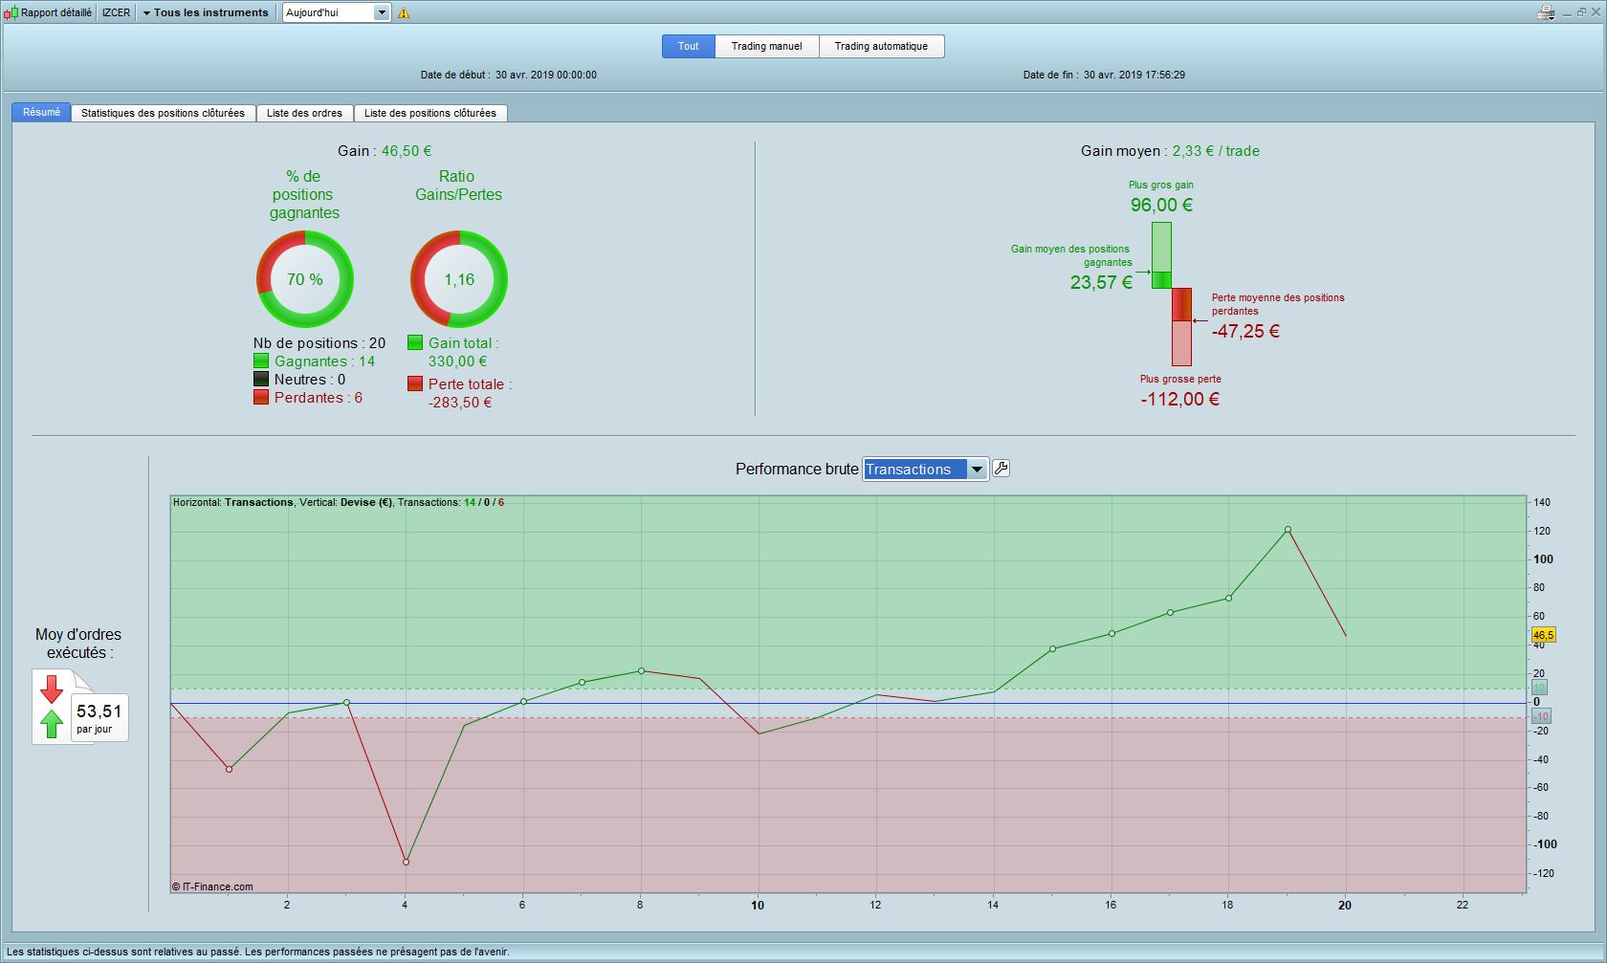
Task: Show all trading with the Tout toggle
Action: tap(689, 46)
